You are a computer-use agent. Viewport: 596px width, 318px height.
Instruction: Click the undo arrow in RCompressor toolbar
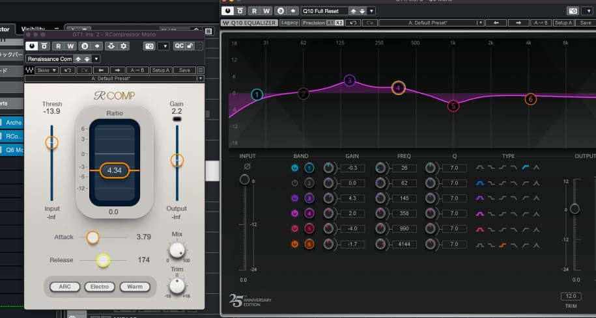(x=68, y=70)
